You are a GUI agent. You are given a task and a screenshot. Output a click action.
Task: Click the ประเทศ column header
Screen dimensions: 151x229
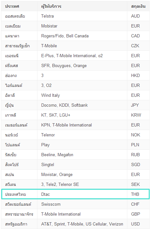pyautogui.click(x=19, y=6)
